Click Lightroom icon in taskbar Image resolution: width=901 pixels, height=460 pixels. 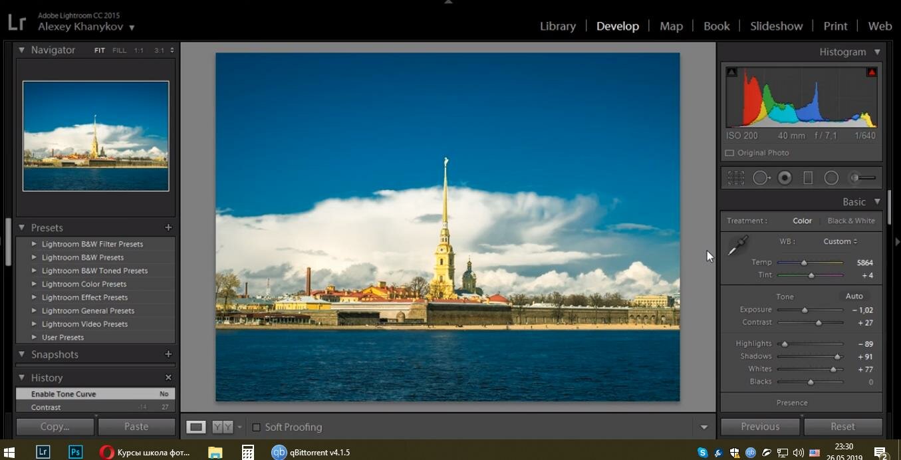click(x=43, y=452)
